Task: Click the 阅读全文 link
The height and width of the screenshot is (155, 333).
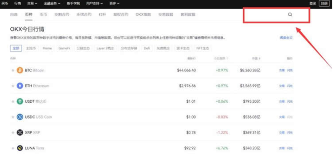Action: [286, 38]
